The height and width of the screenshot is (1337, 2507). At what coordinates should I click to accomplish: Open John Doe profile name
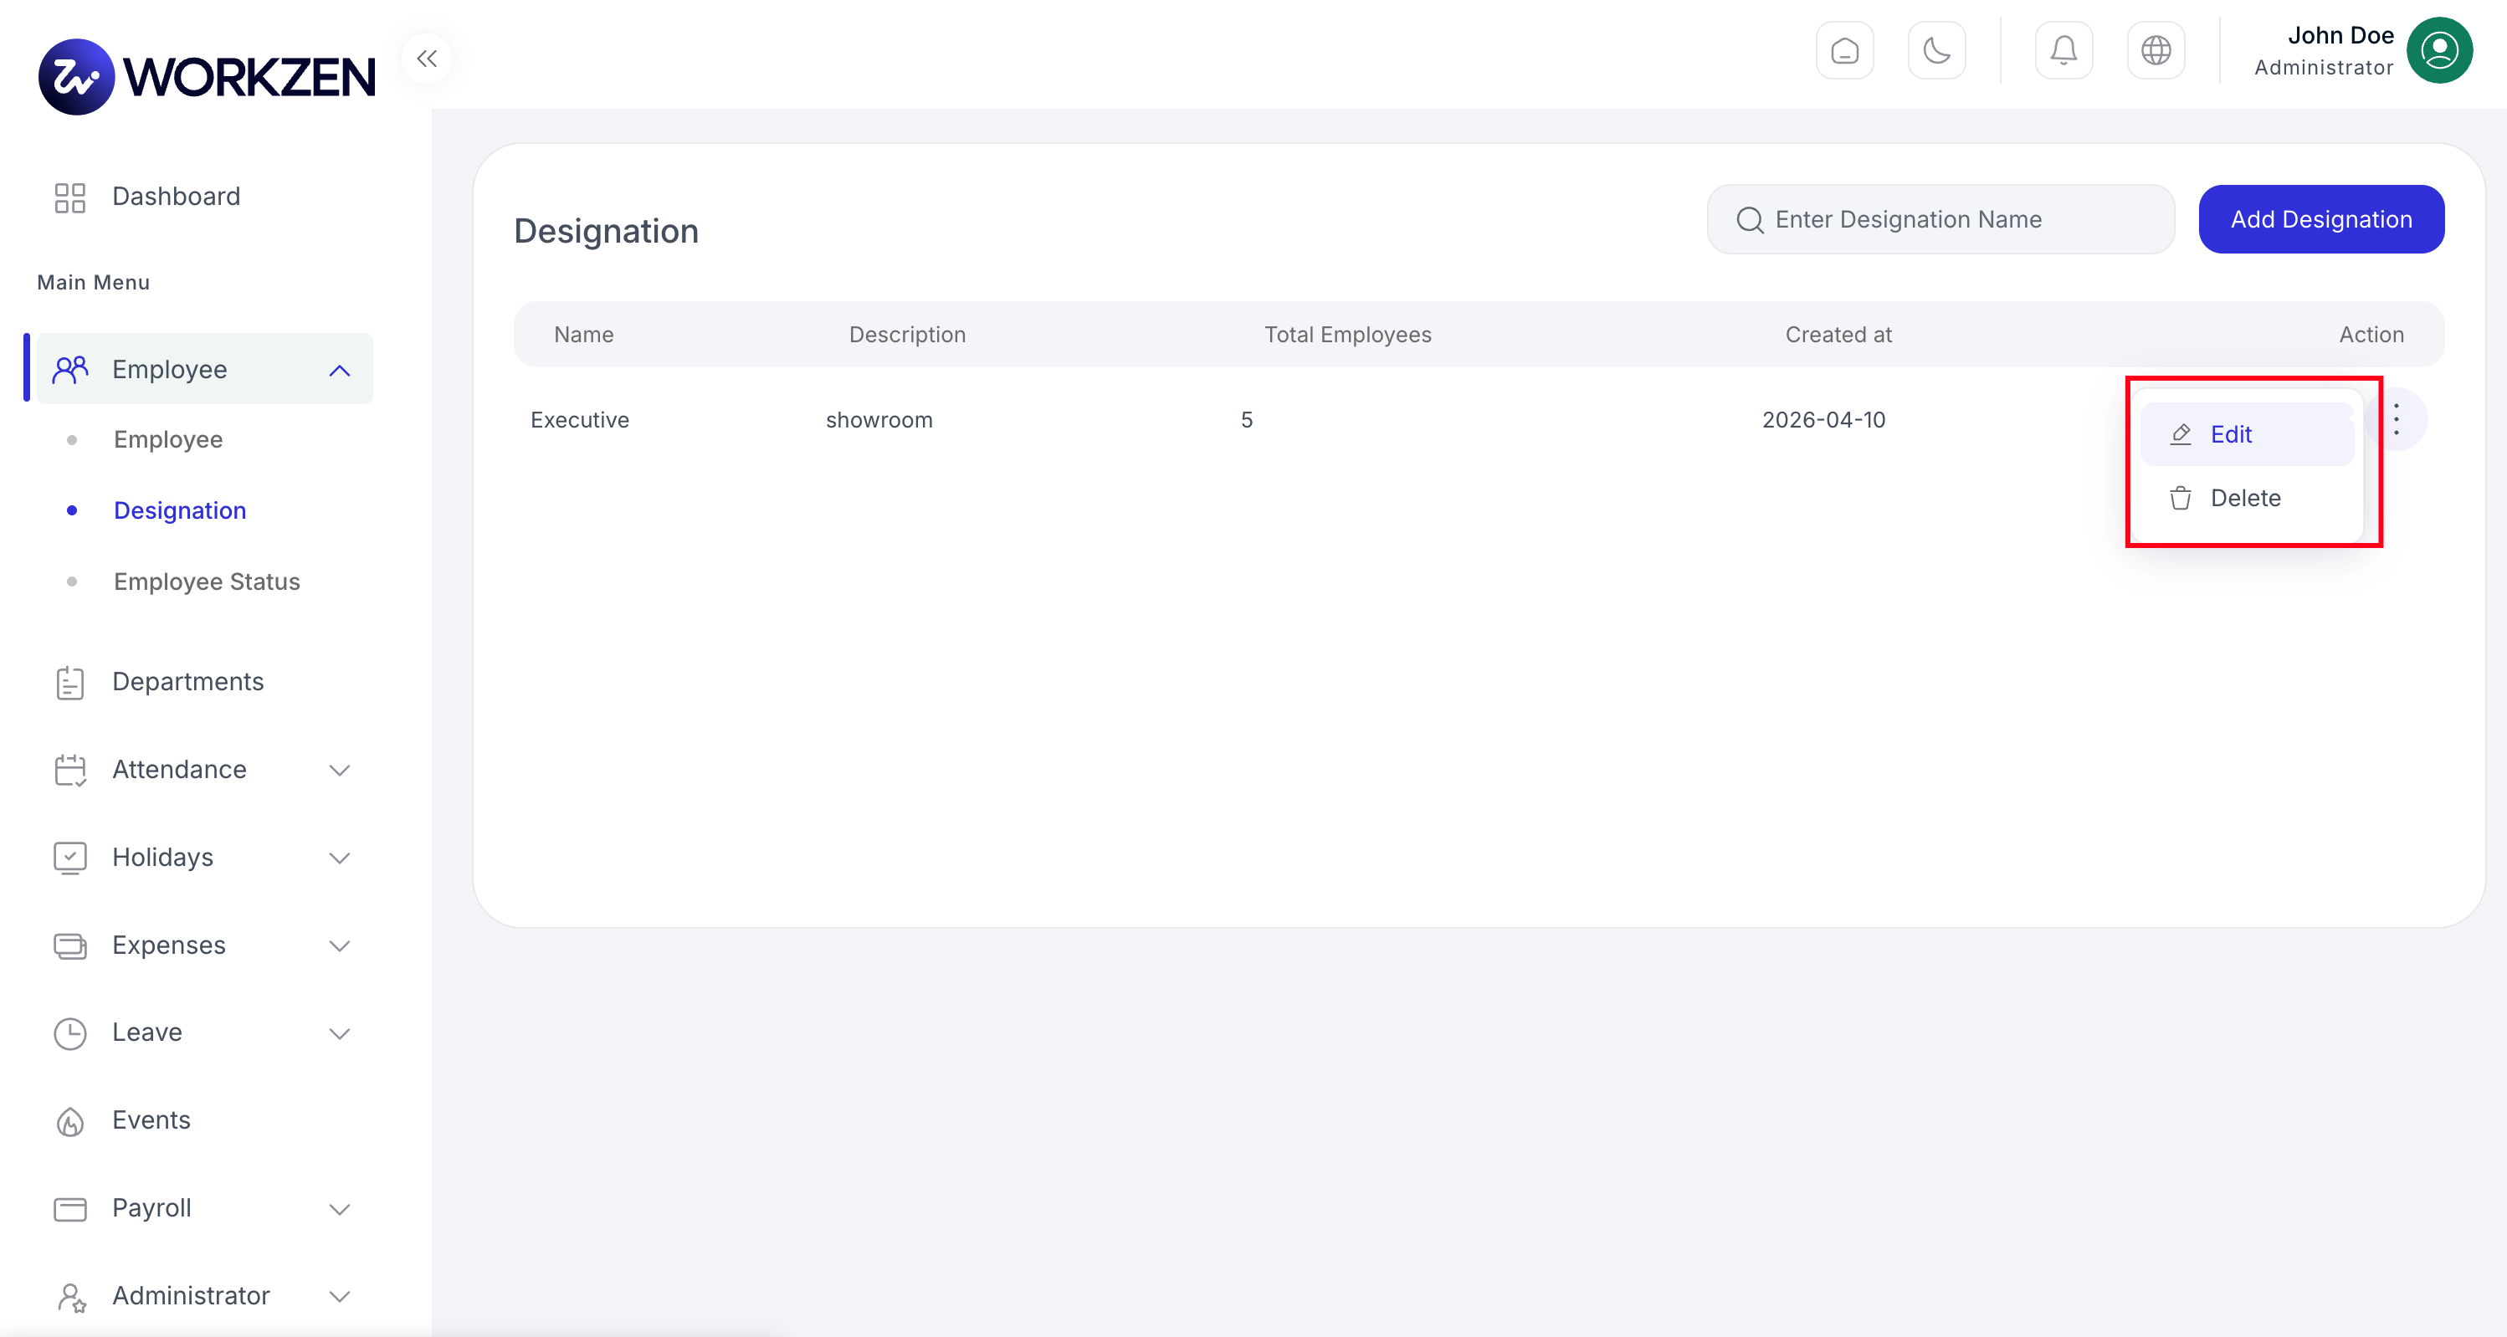2340,35
